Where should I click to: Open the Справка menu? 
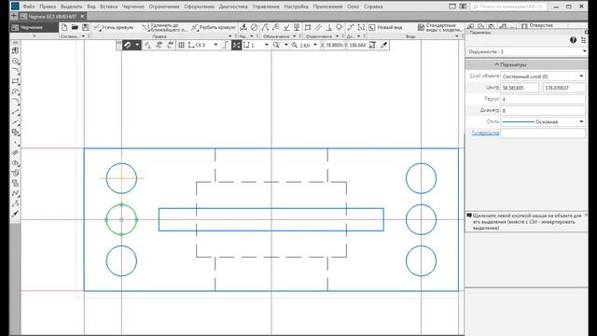373,7
